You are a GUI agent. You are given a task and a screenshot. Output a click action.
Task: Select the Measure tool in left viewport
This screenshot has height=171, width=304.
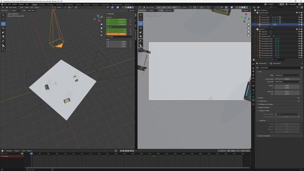click(x=3, y=46)
